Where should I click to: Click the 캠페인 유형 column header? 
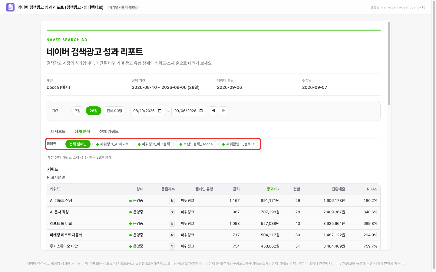pos(204,189)
